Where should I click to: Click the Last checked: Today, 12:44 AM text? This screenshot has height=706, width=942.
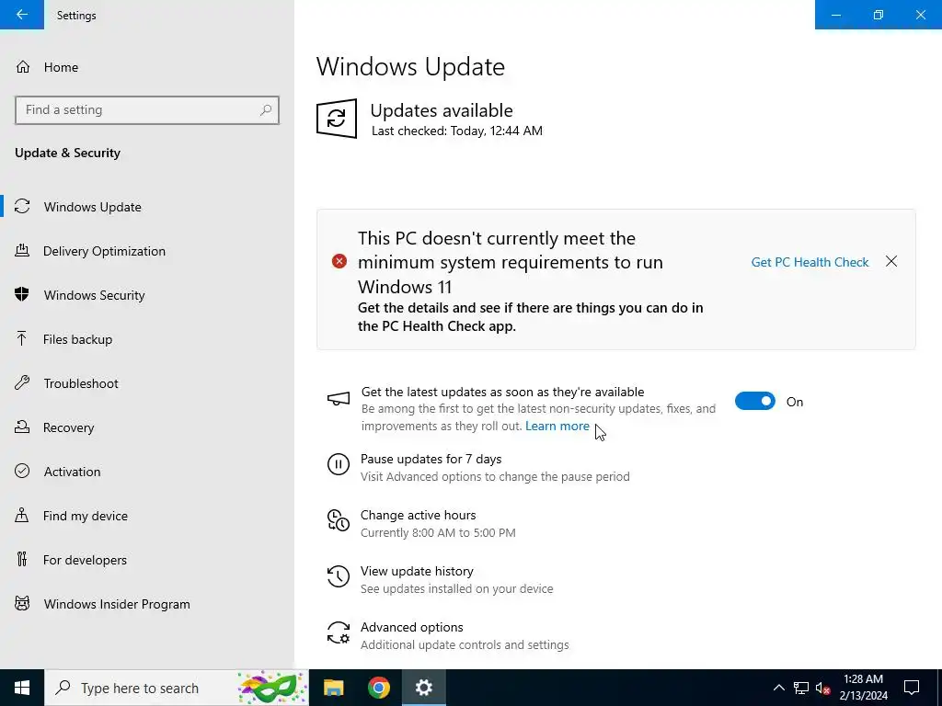click(x=456, y=131)
